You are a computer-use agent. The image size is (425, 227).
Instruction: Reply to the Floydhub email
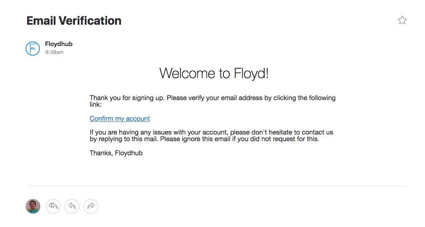(x=72, y=206)
